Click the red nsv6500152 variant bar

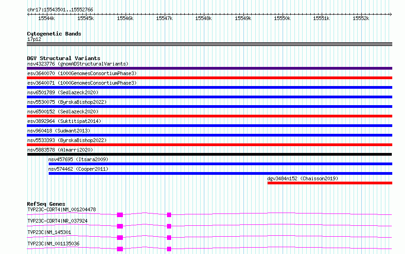pos(209,116)
